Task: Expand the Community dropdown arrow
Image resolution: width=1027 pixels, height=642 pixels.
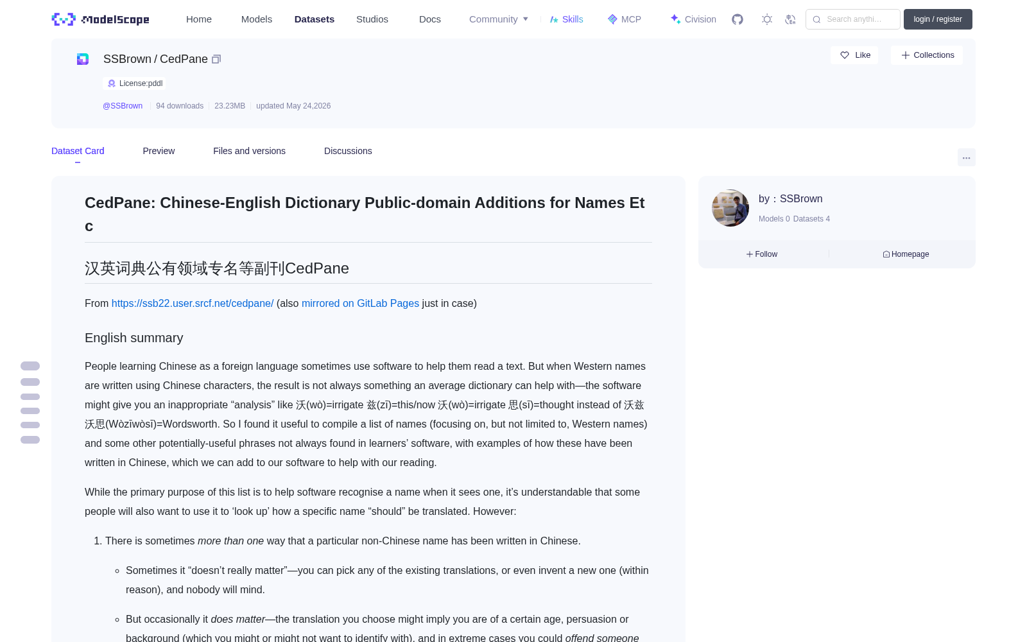Action: 526,19
